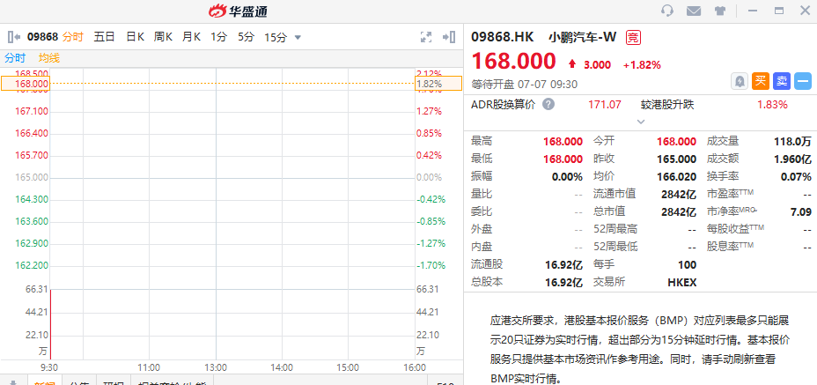Switch chart to 月K view
This screenshot has height=385, width=817.
191,37
